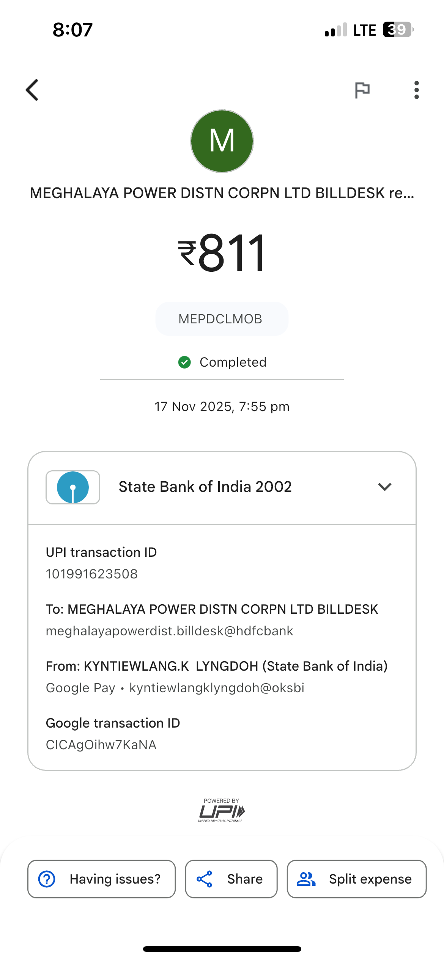Tap the question mark help icon
This screenshot has height=961, width=444.
[x=47, y=879]
